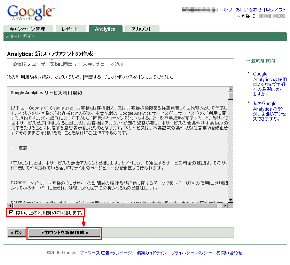Click the Analytics: 新しいアカウントの作成 title
Viewport: 290px width, 265px height.
pos(50,54)
